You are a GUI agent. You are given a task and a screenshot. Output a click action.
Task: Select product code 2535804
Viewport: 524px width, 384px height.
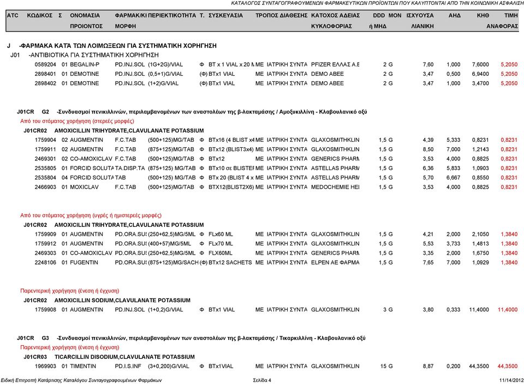coord(45,178)
